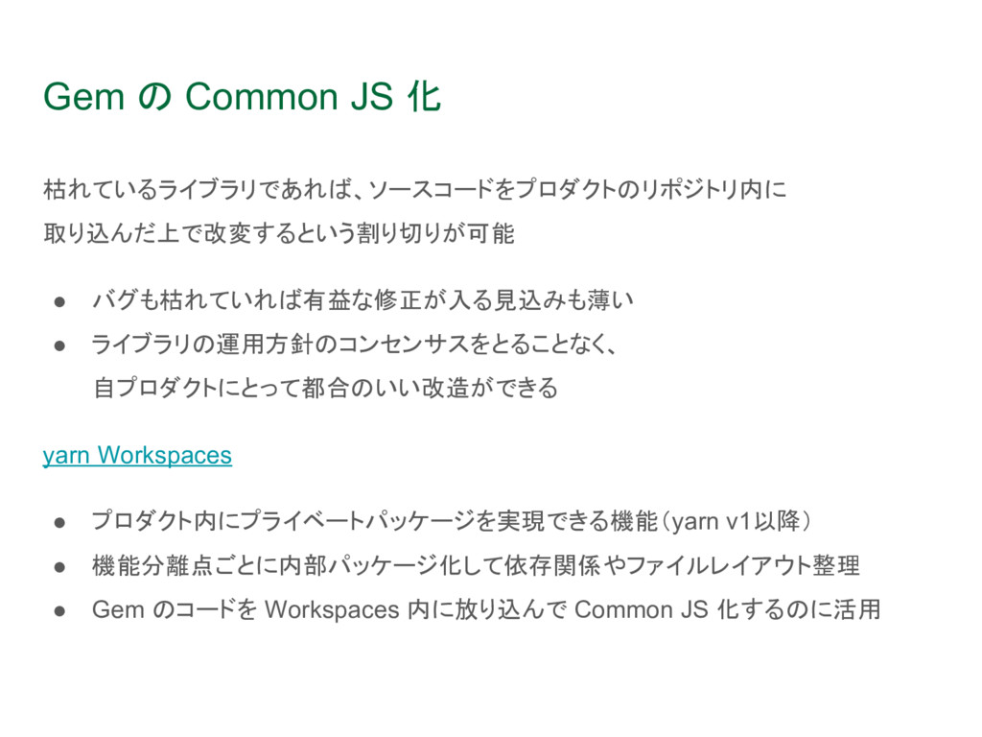Click the slide title 'Gem の Common JS 化'
Screen dimensions: 982x737
[243, 97]
